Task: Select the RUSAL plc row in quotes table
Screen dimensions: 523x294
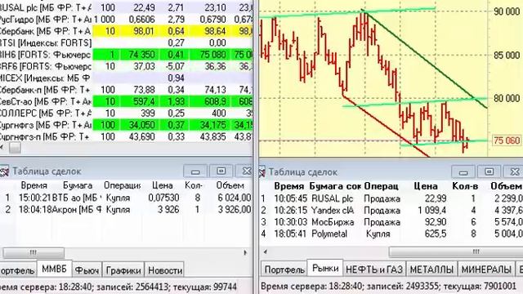Action: pyautogui.click(x=127, y=7)
